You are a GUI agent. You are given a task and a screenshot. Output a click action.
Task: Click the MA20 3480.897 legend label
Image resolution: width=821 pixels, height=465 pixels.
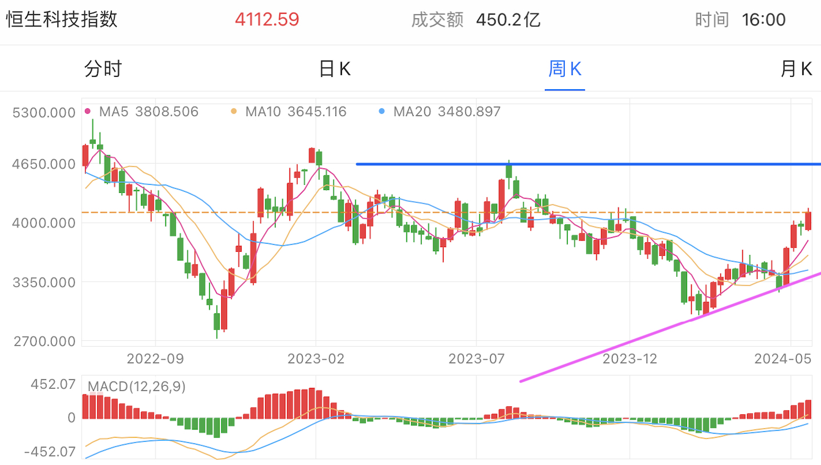tap(447, 111)
